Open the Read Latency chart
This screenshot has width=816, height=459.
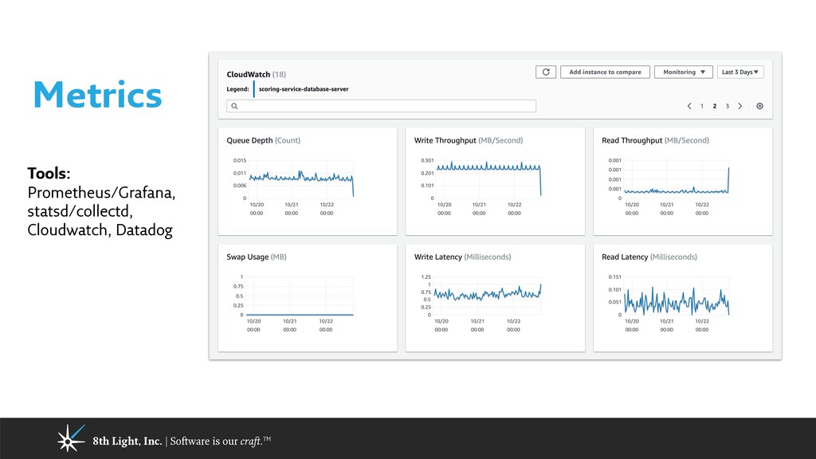coord(683,298)
